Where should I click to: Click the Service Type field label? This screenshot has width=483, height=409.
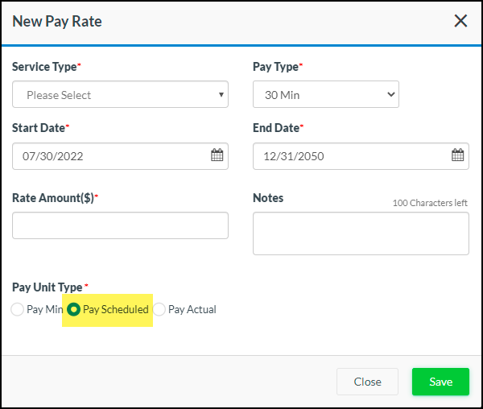coord(46,67)
